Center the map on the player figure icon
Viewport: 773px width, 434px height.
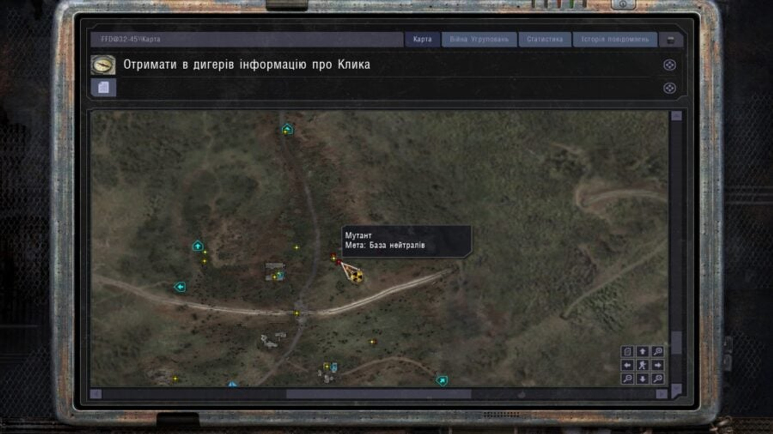[643, 365]
